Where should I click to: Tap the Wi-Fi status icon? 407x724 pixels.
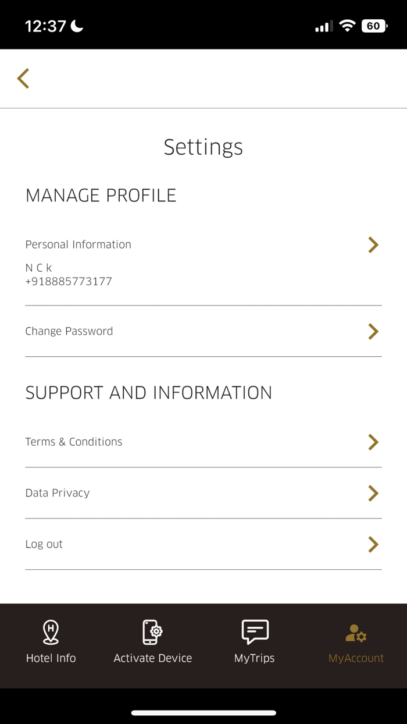(x=347, y=26)
